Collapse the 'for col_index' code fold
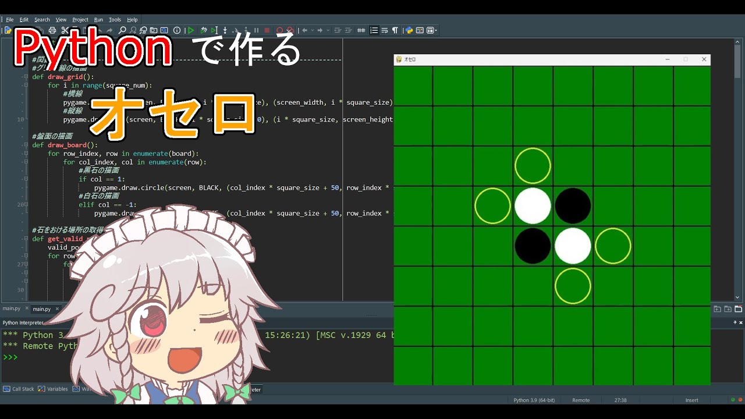Screen dimensions: 745x419 (26, 162)
